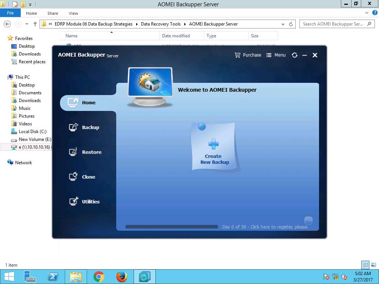Screen dimensions: 379x284
Task: Open the File tab in Explorer ribbon
Action: [x=10, y=13]
